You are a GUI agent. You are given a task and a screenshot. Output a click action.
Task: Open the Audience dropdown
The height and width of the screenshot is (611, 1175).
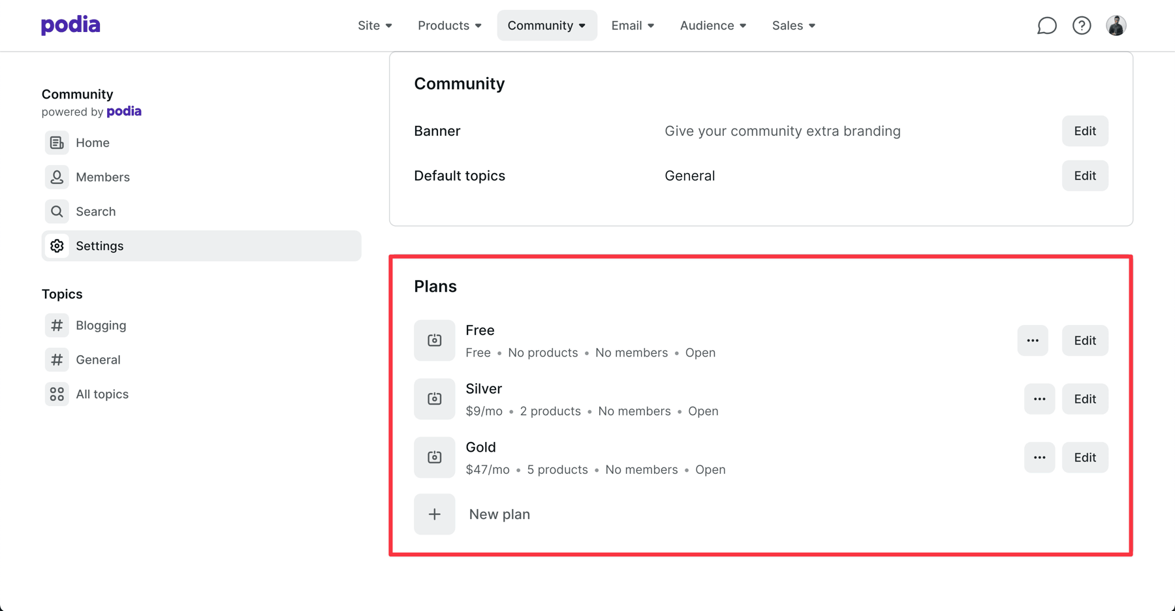(x=712, y=25)
